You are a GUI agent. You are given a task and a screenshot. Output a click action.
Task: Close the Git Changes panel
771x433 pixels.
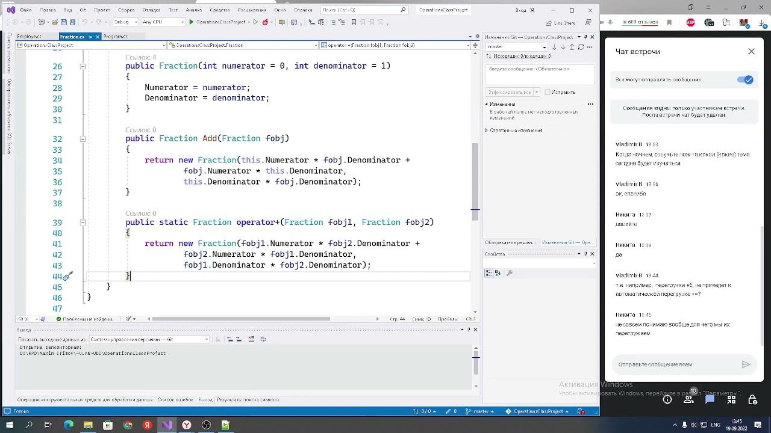point(592,37)
